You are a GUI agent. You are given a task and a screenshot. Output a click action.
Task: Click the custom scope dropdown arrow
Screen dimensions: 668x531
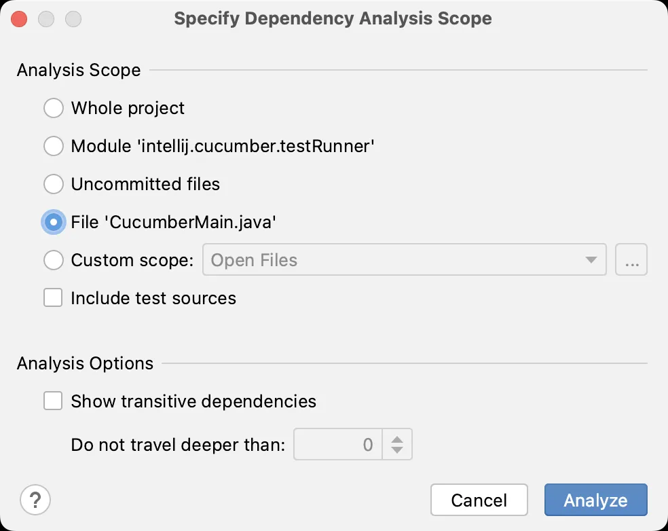pos(591,260)
